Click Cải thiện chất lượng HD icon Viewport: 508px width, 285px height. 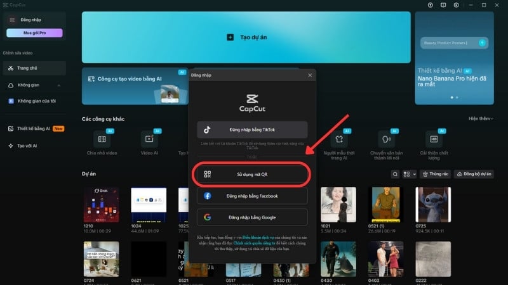(434, 138)
